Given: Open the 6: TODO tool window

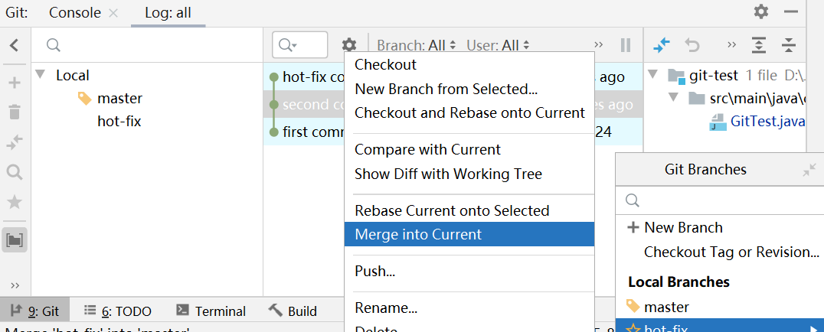Looking at the screenshot, I should (117, 311).
